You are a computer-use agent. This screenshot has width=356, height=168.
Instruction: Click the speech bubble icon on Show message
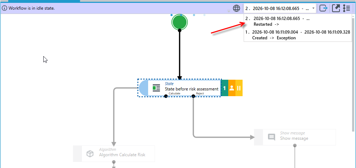(272, 137)
